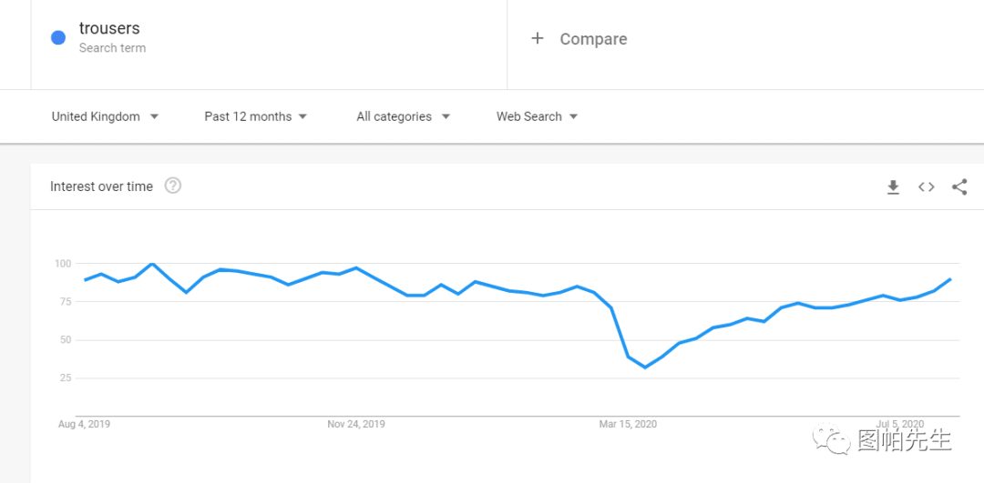Viewport: 984px width, 483px height.
Task: Open the Interest over time help icon
Action: (172, 186)
